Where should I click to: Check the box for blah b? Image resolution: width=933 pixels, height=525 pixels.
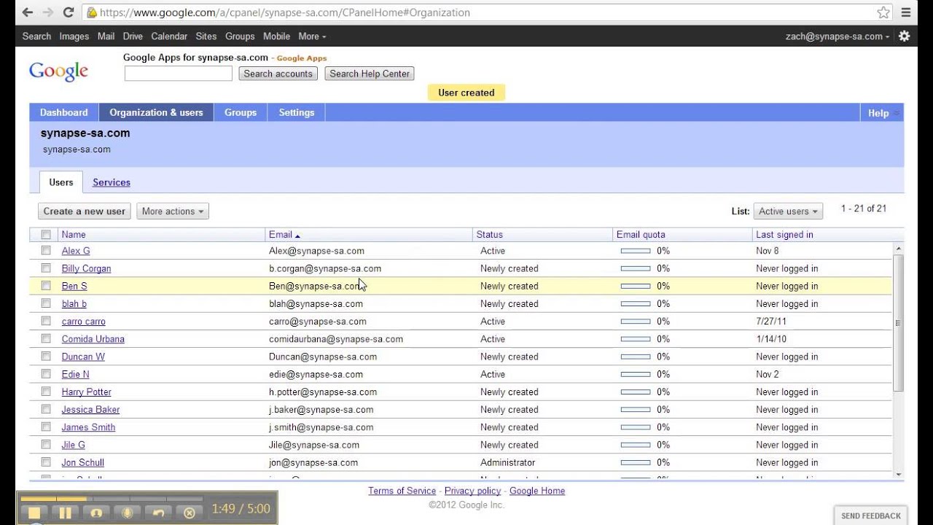pyautogui.click(x=46, y=303)
